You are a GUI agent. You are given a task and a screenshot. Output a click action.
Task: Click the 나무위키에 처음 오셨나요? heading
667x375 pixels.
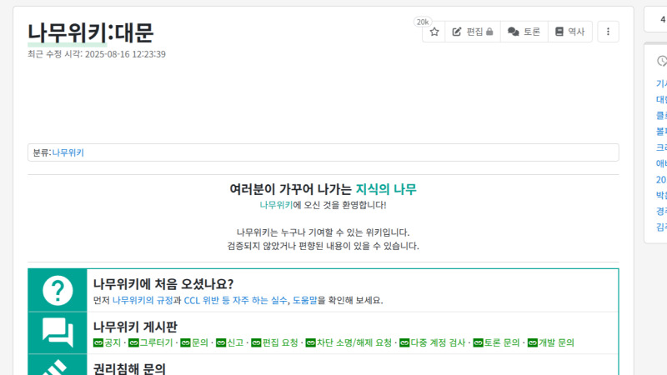[163, 284]
